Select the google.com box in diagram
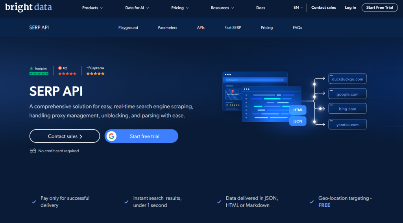This screenshot has height=223, width=403. [x=348, y=94]
